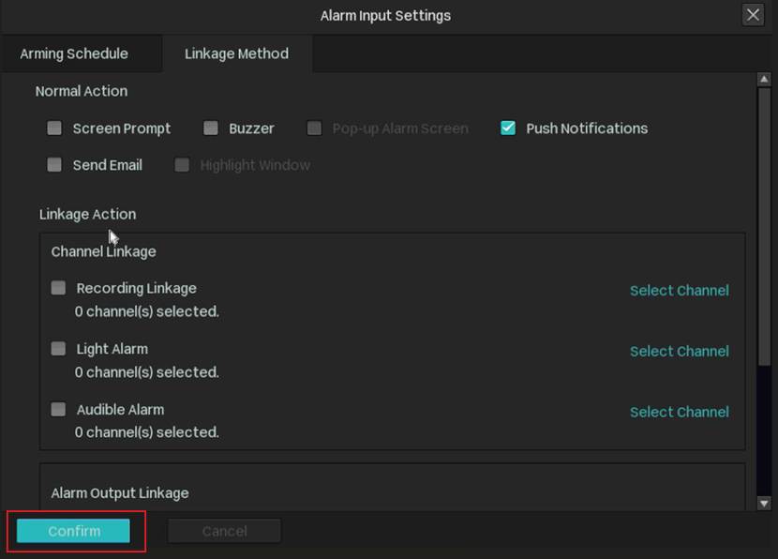Viewport: 778px width, 559px height.
Task: Click the scrollbar up arrow
Action: (764, 80)
